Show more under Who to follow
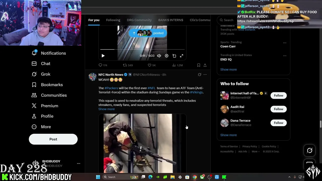 pyautogui.click(x=228, y=135)
